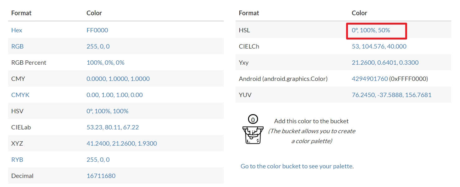This screenshot has height=187, width=460.
Task: Click the XYZ value 41.2400, 21.2600, 1.9300
Action: pyautogui.click(x=122, y=143)
